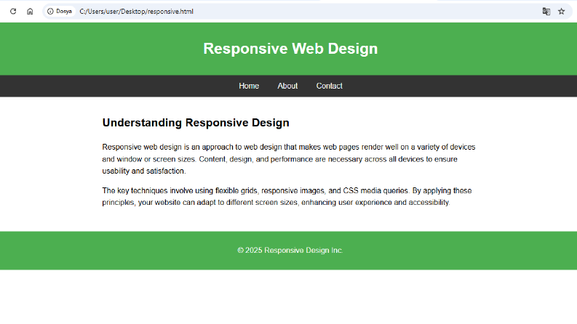Click the paragraph starting 'The key techniques involve'
This screenshot has height=324, width=577.
coord(287,197)
